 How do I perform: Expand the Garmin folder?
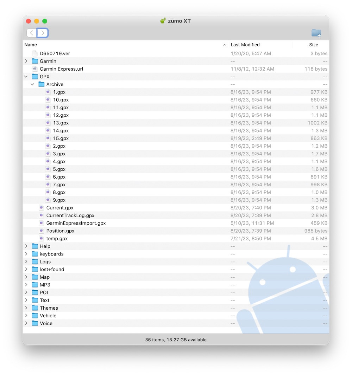(x=26, y=61)
